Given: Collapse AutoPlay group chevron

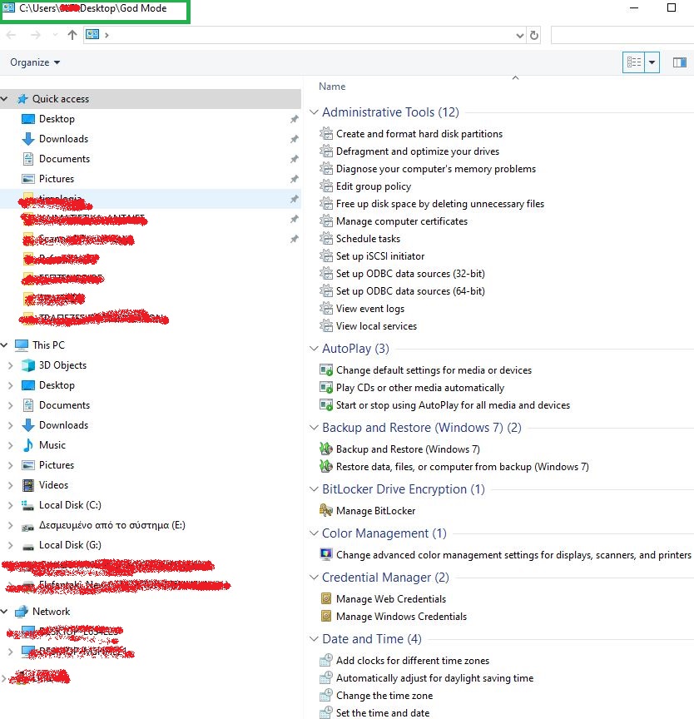Looking at the screenshot, I should pyautogui.click(x=314, y=349).
